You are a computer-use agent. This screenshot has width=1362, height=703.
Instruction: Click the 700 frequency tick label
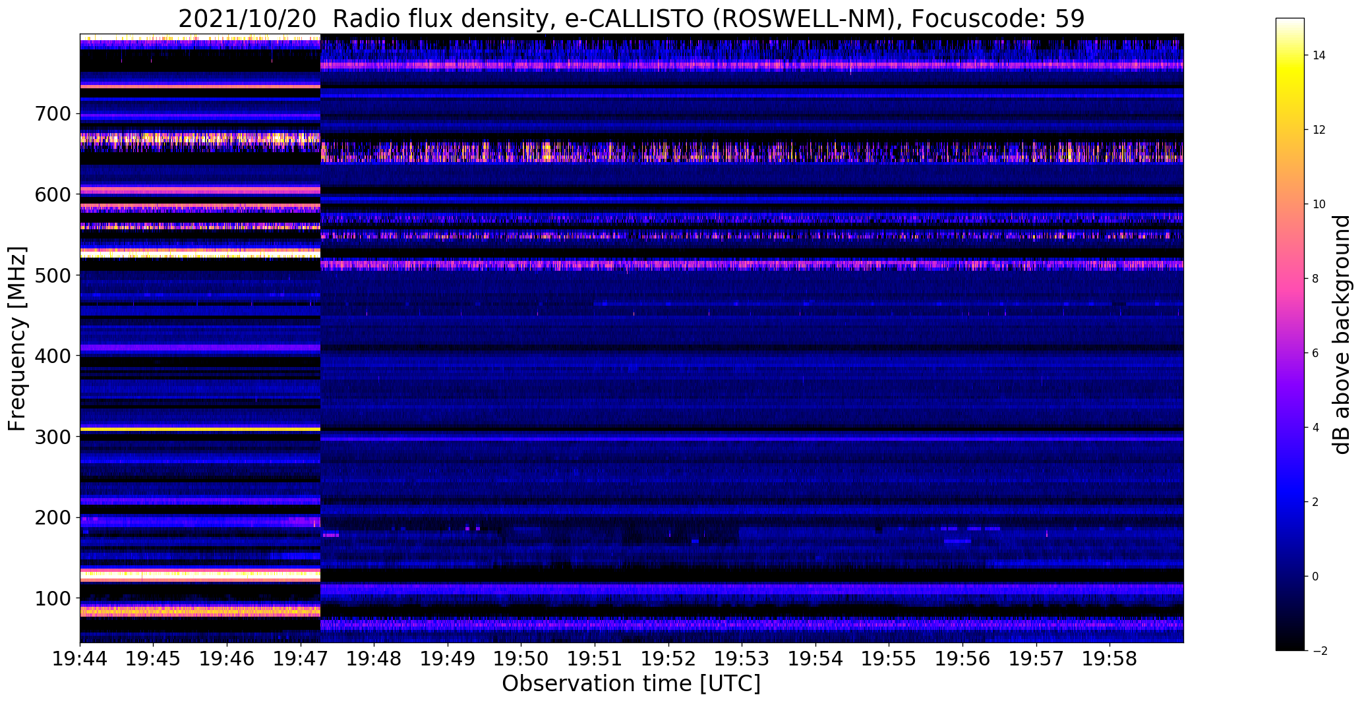pos(51,114)
